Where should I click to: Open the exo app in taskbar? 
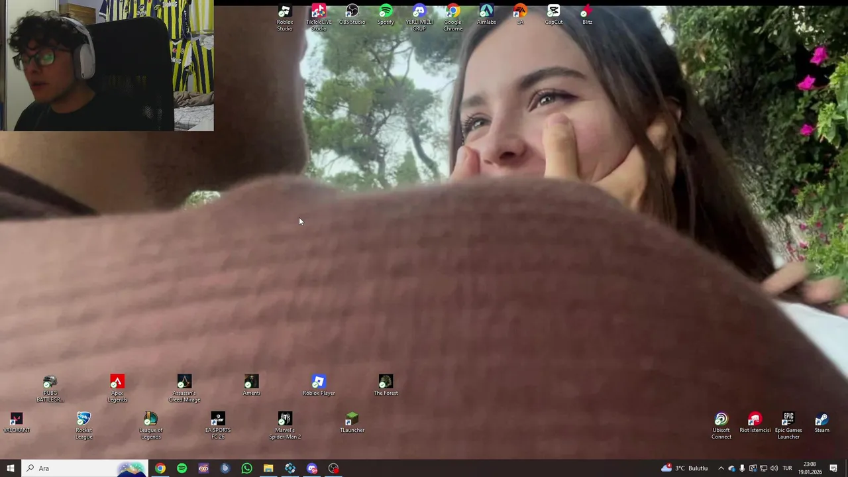tap(203, 468)
